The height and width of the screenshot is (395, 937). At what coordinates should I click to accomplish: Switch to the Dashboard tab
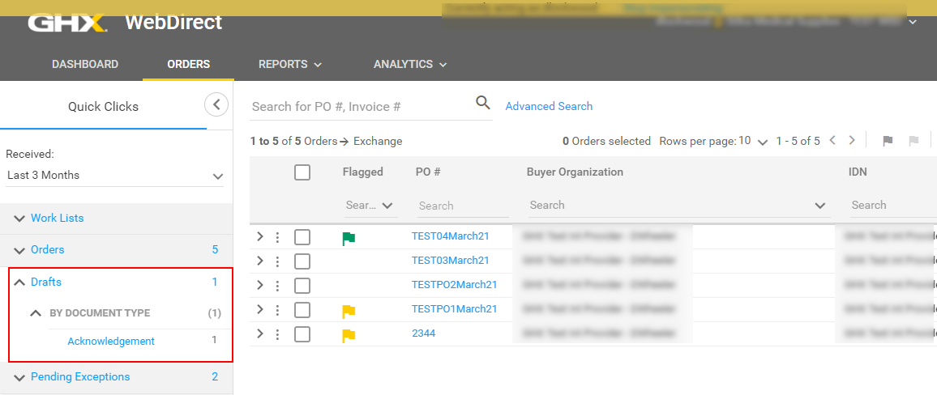pos(85,64)
